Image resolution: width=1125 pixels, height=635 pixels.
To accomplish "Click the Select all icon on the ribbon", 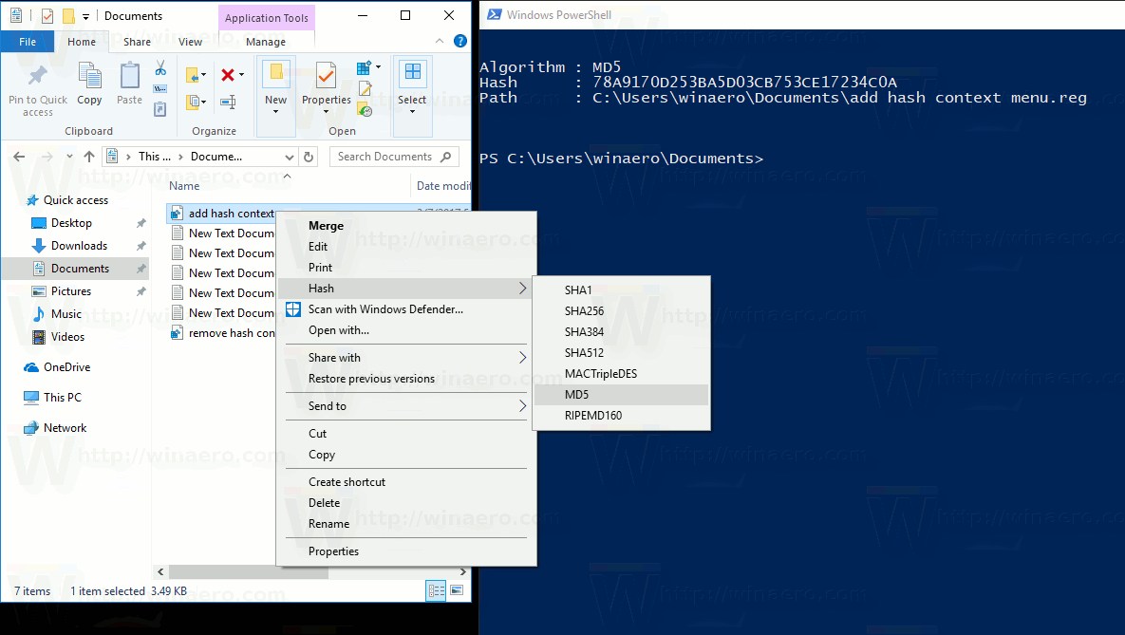I will 412,71.
